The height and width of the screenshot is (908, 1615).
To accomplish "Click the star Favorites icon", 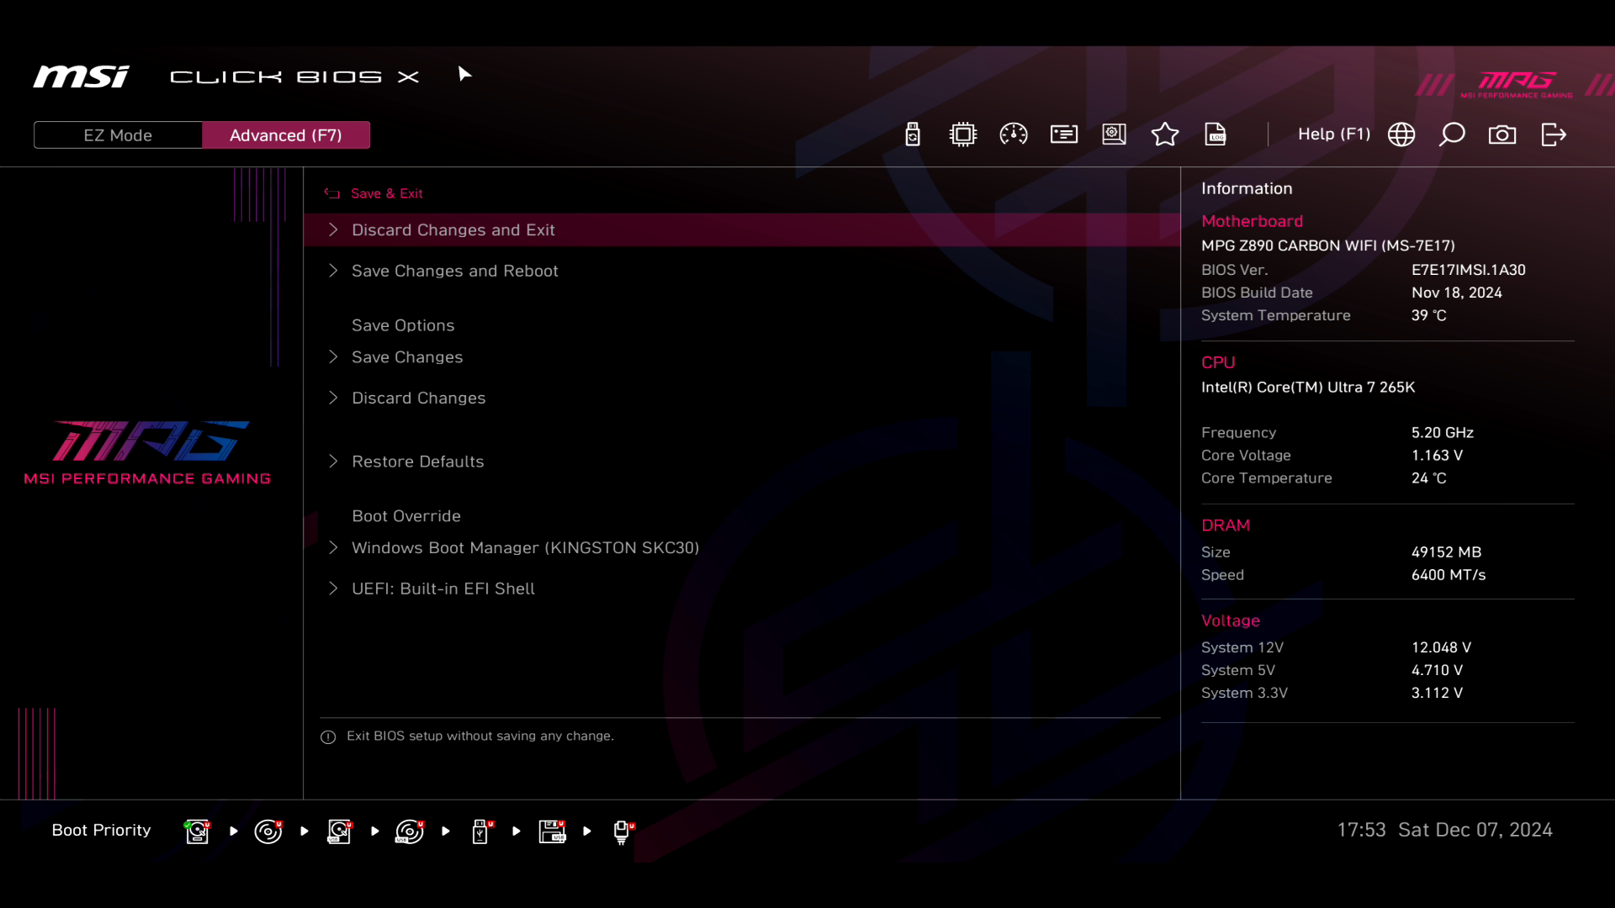I will point(1165,135).
